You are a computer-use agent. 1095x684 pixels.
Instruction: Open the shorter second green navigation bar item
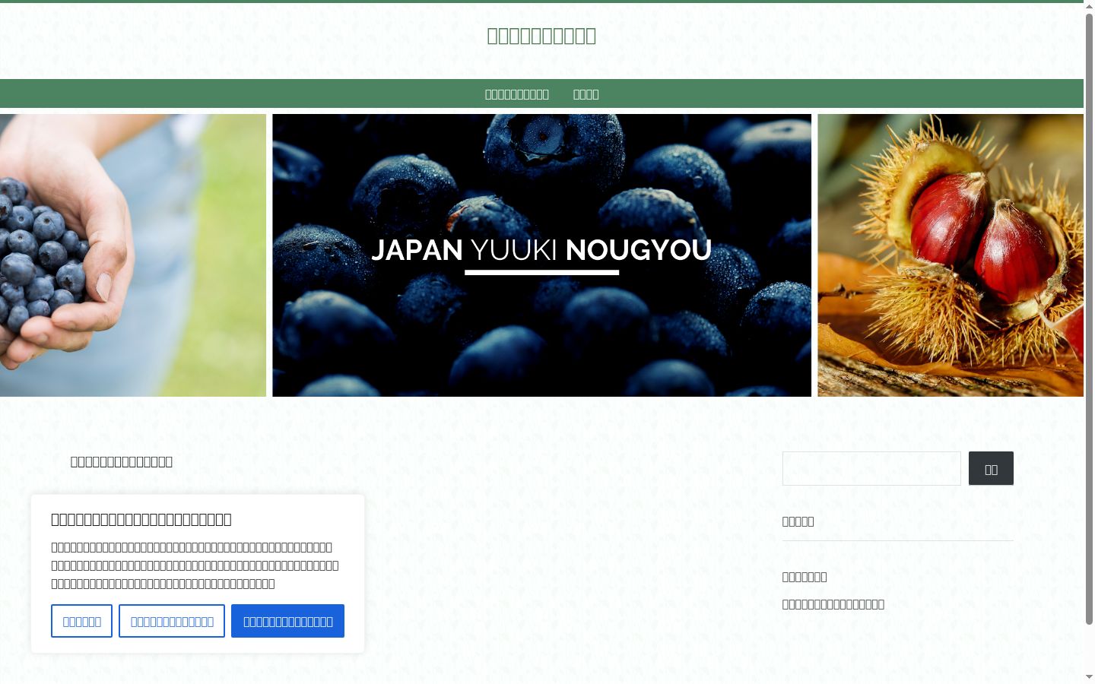(586, 94)
